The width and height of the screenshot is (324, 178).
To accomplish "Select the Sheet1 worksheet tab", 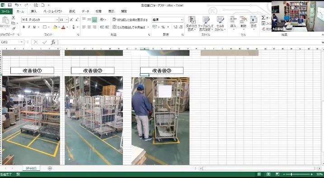I will click(x=31, y=168).
